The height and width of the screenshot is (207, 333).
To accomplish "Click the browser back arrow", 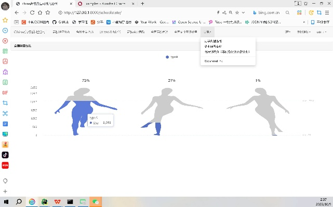I will click(16, 12).
